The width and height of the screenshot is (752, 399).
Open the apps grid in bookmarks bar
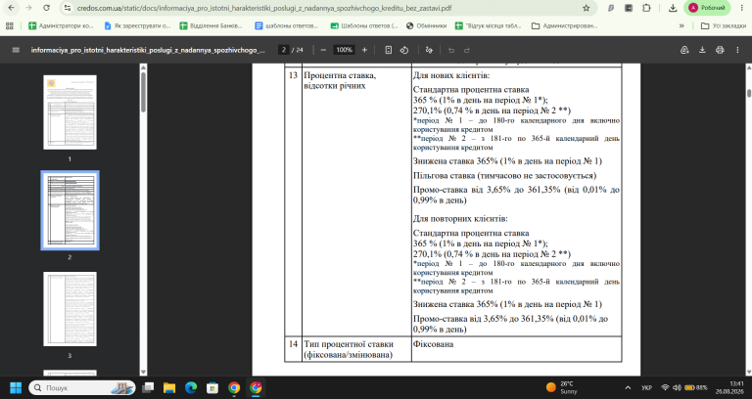click(x=10, y=25)
